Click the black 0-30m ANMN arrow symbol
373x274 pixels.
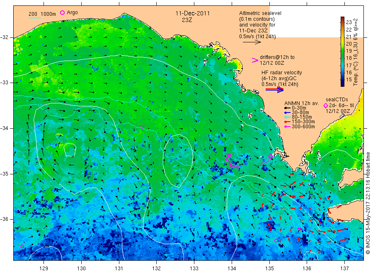[x=287, y=108]
